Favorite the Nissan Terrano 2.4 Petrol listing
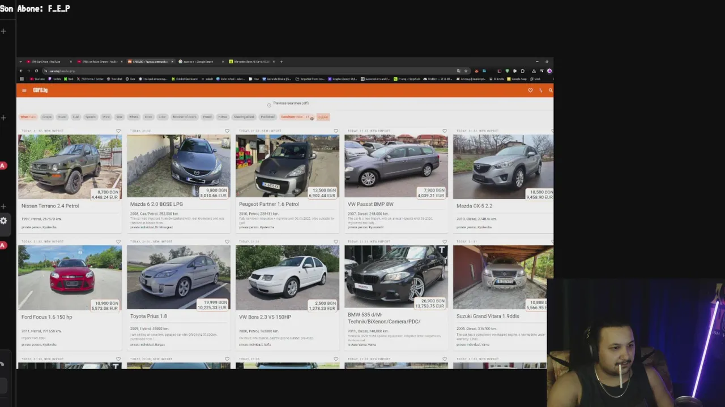Viewport: 725px width, 407px height. click(x=118, y=131)
